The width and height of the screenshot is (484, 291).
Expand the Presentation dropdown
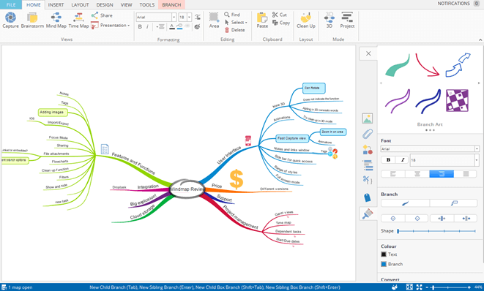pyautogui.click(x=129, y=26)
